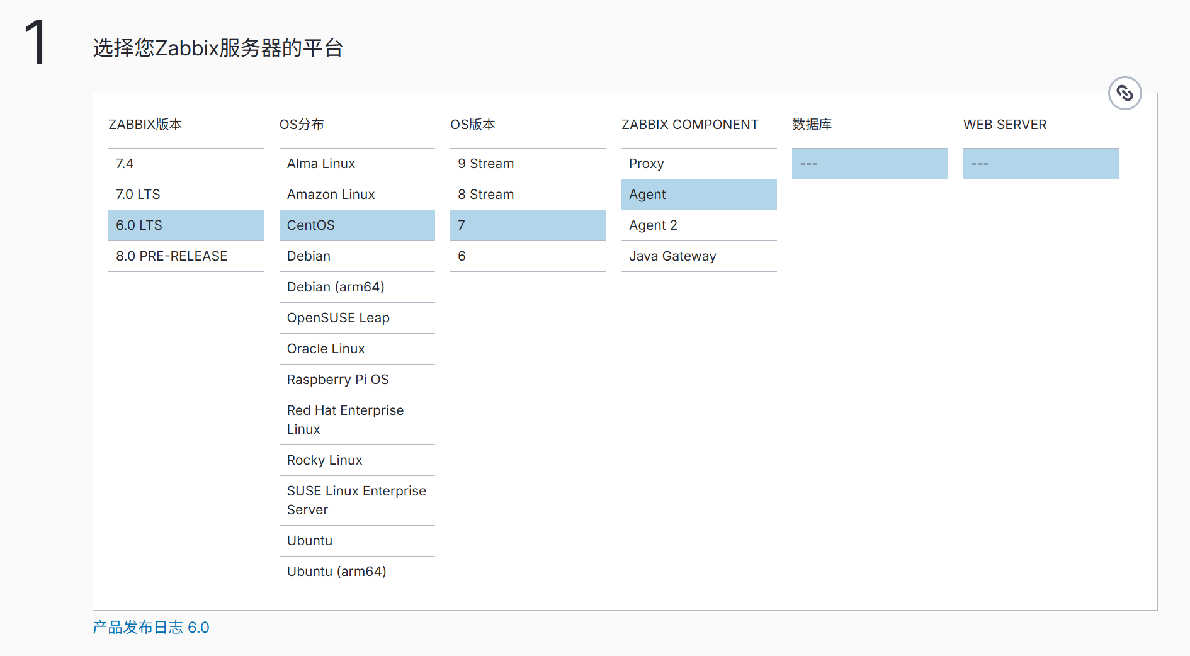Choose the Ubuntu distribution option
This screenshot has width=1190, height=656.
(357, 541)
